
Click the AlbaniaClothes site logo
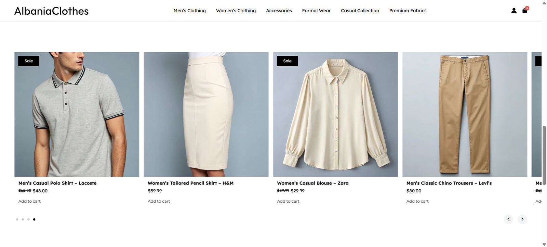pos(51,11)
